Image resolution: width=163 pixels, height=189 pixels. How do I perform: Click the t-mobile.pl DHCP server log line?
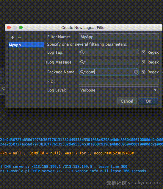tap(73, 171)
